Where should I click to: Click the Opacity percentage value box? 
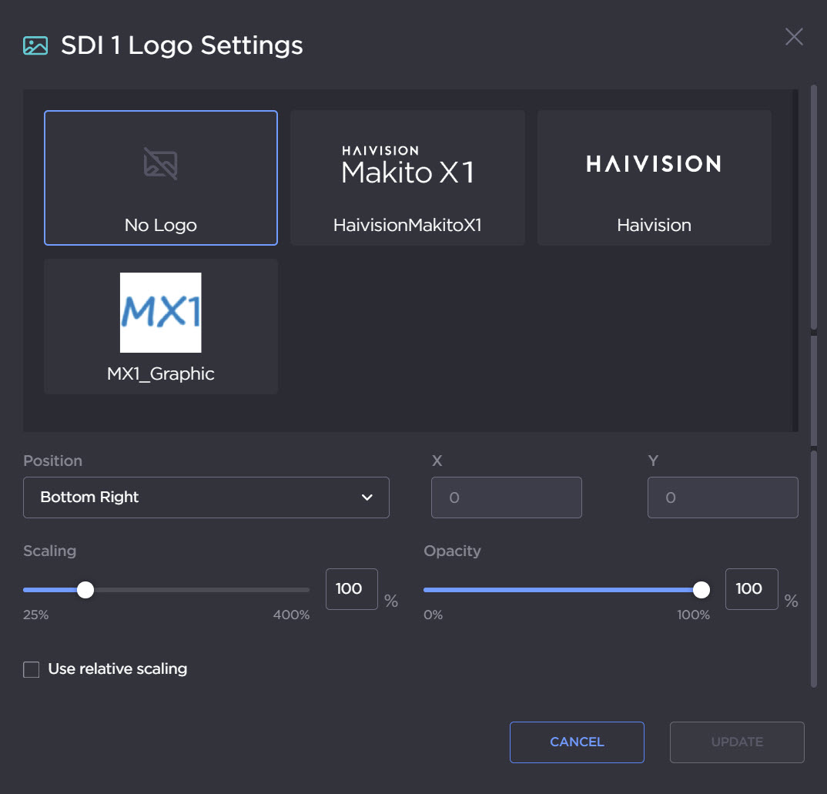tap(751, 589)
